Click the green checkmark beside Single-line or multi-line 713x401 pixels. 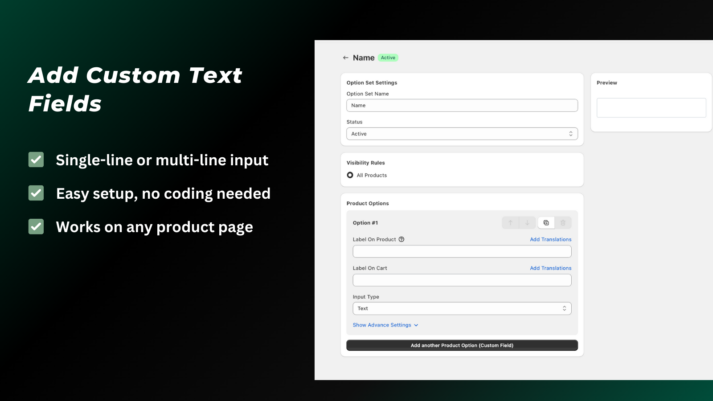tap(36, 160)
